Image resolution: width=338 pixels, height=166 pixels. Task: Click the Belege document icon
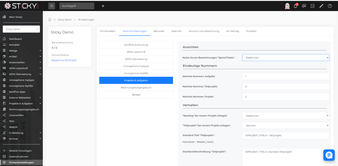[x=4, y=50]
